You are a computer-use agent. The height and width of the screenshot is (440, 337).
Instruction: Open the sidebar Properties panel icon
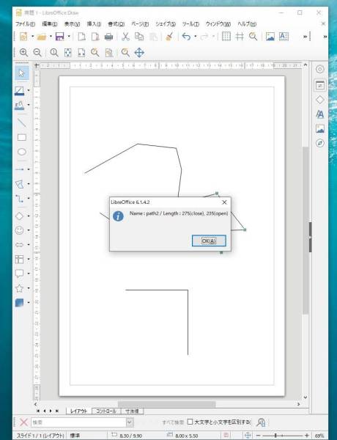point(320,85)
